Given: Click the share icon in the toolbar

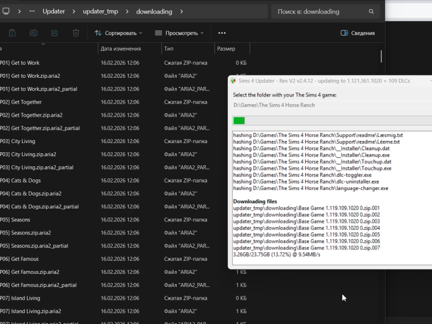Looking at the screenshot, I should tap(55, 33).
